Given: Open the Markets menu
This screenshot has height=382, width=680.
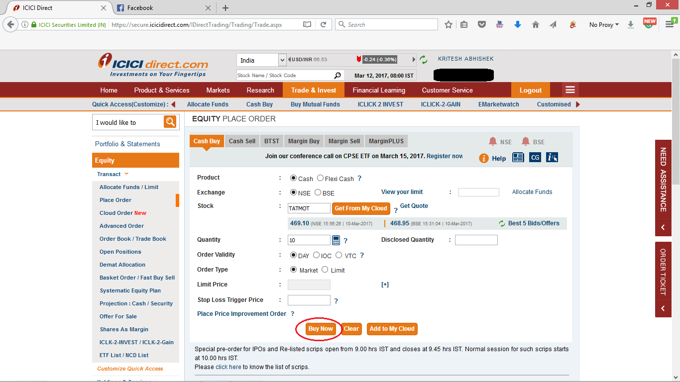Looking at the screenshot, I should [218, 90].
